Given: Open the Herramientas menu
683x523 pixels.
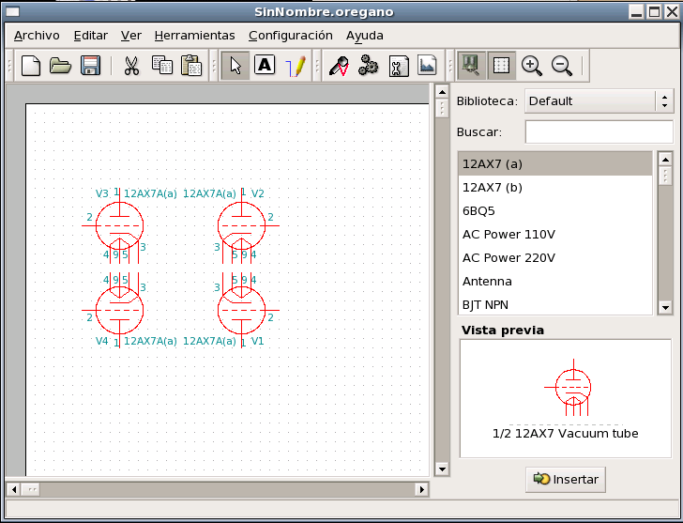Looking at the screenshot, I should point(194,36).
